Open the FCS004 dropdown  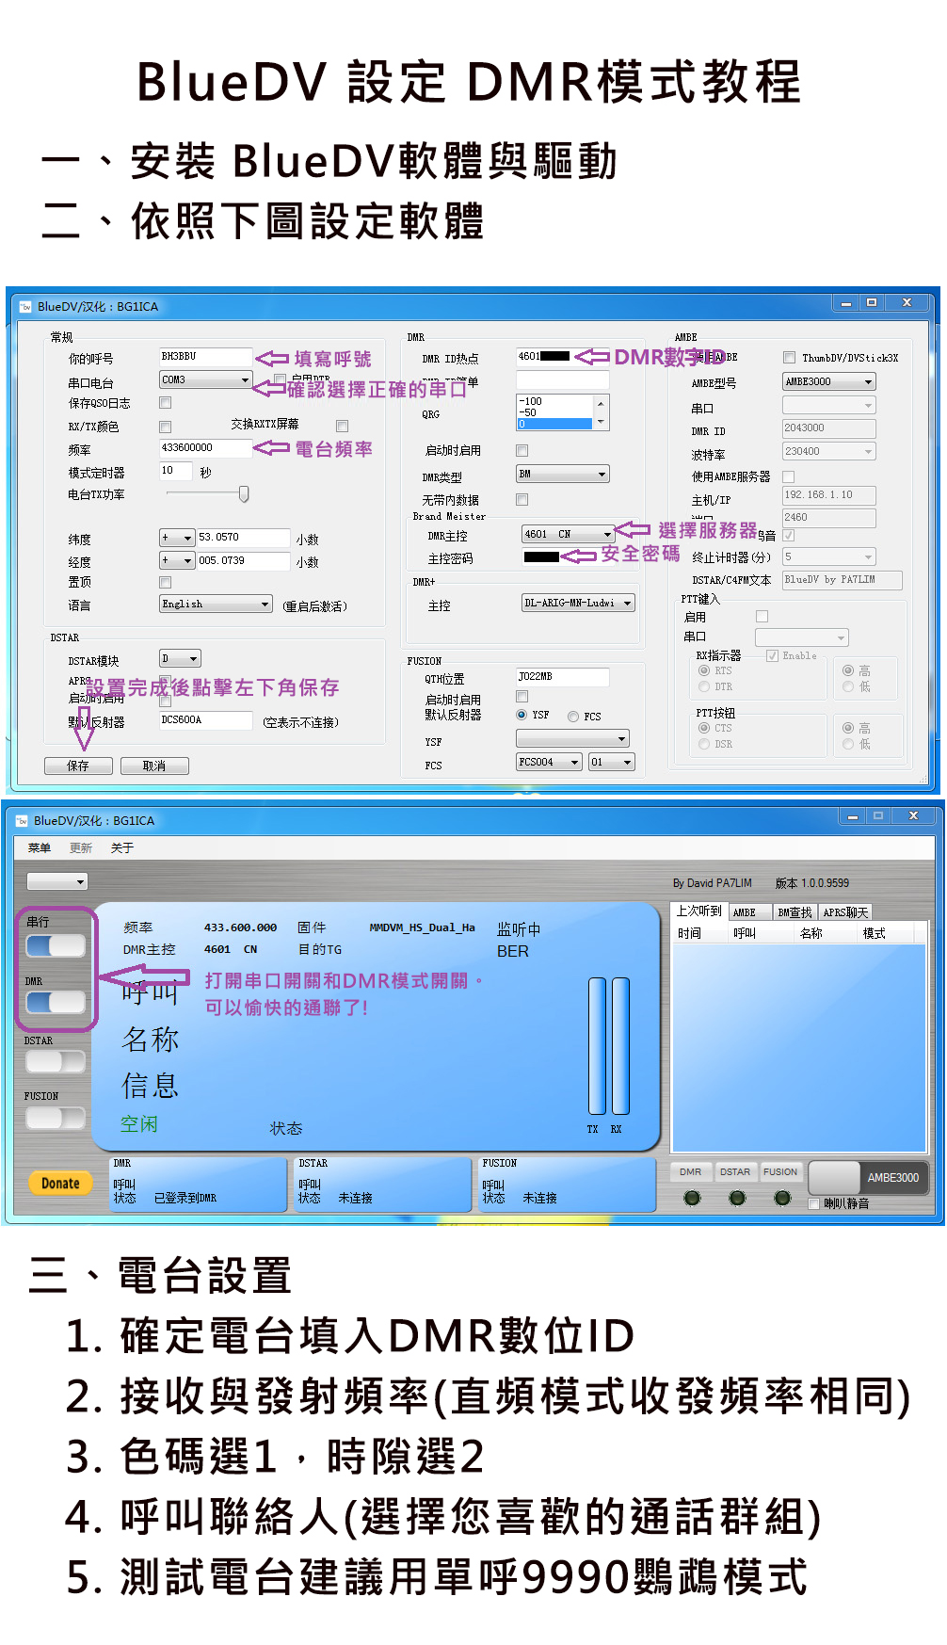tap(550, 763)
